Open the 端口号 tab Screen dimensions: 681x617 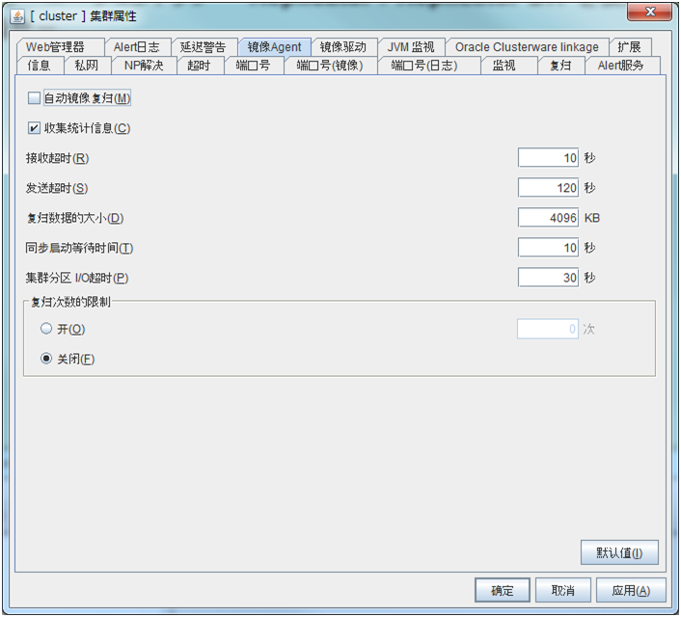pos(254,66)
